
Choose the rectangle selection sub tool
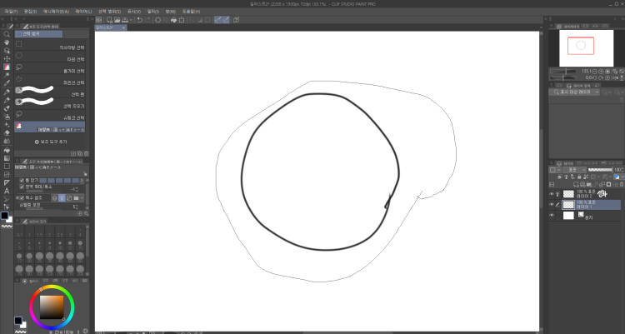click(50, 45)
